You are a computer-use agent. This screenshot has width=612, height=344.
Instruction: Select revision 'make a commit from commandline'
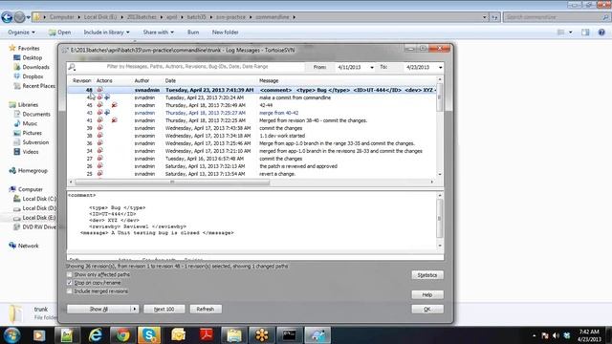pos(251,97)
